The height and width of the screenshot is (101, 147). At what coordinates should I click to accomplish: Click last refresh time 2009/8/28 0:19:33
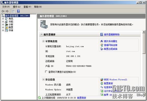point(66,98)
